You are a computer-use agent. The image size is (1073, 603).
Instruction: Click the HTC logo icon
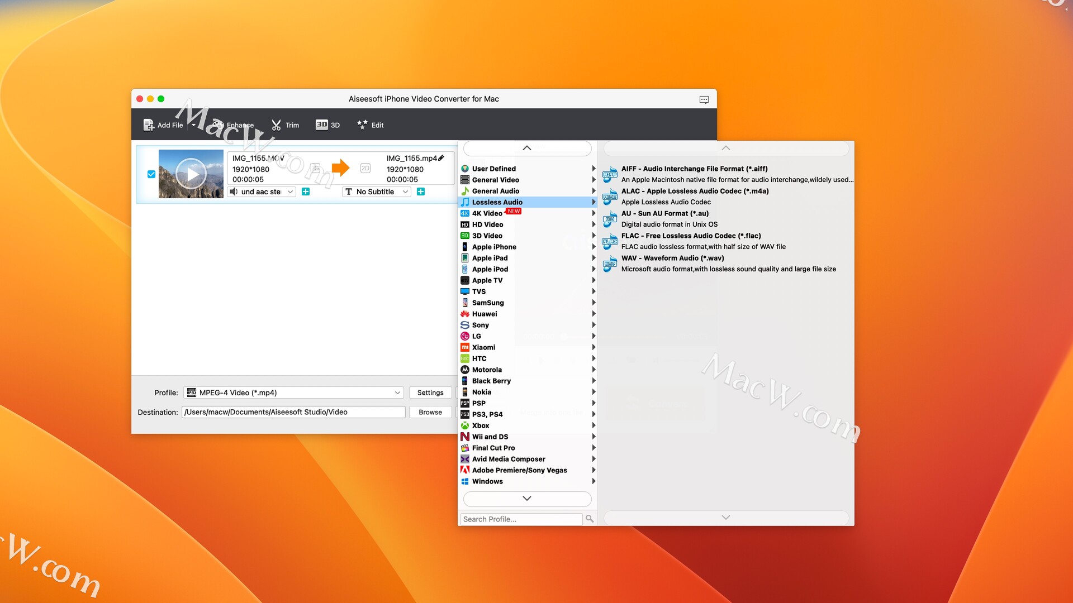coord(465,358)
